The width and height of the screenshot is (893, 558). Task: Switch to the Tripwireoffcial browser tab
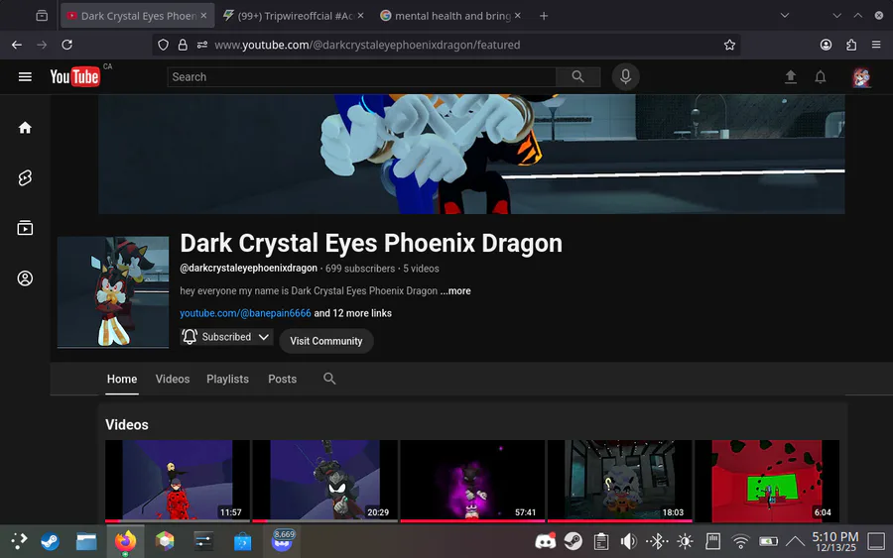click(294, 15)
